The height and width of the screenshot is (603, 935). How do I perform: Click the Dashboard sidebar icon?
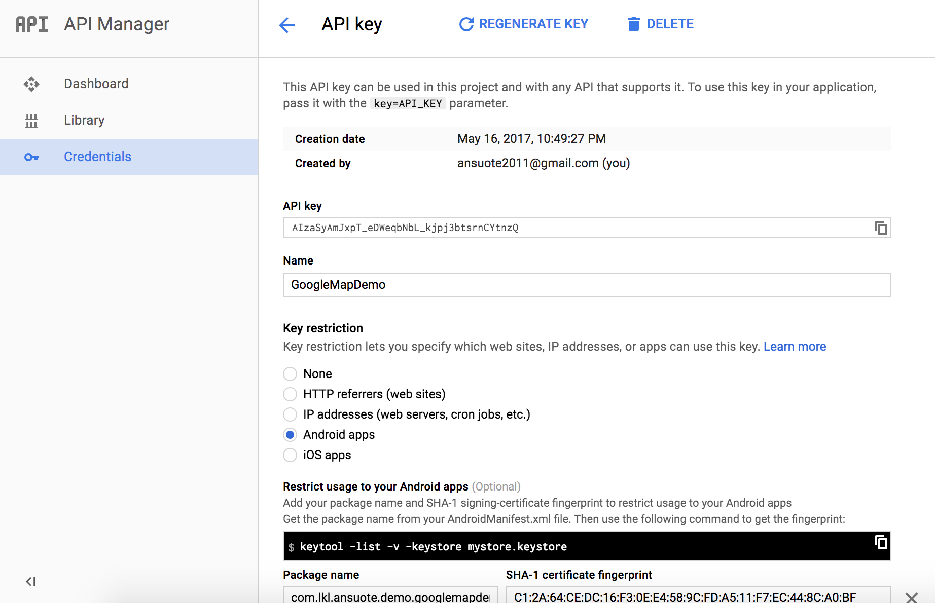[x=31, y=84]
